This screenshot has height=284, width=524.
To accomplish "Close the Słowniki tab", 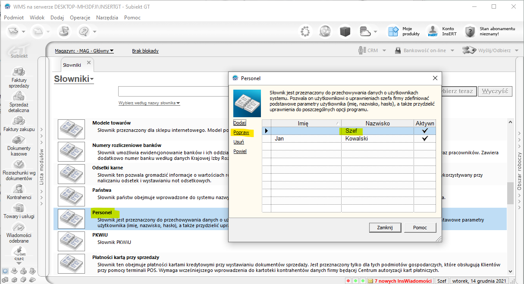I will pyautogui.click(x=89, y=62).
